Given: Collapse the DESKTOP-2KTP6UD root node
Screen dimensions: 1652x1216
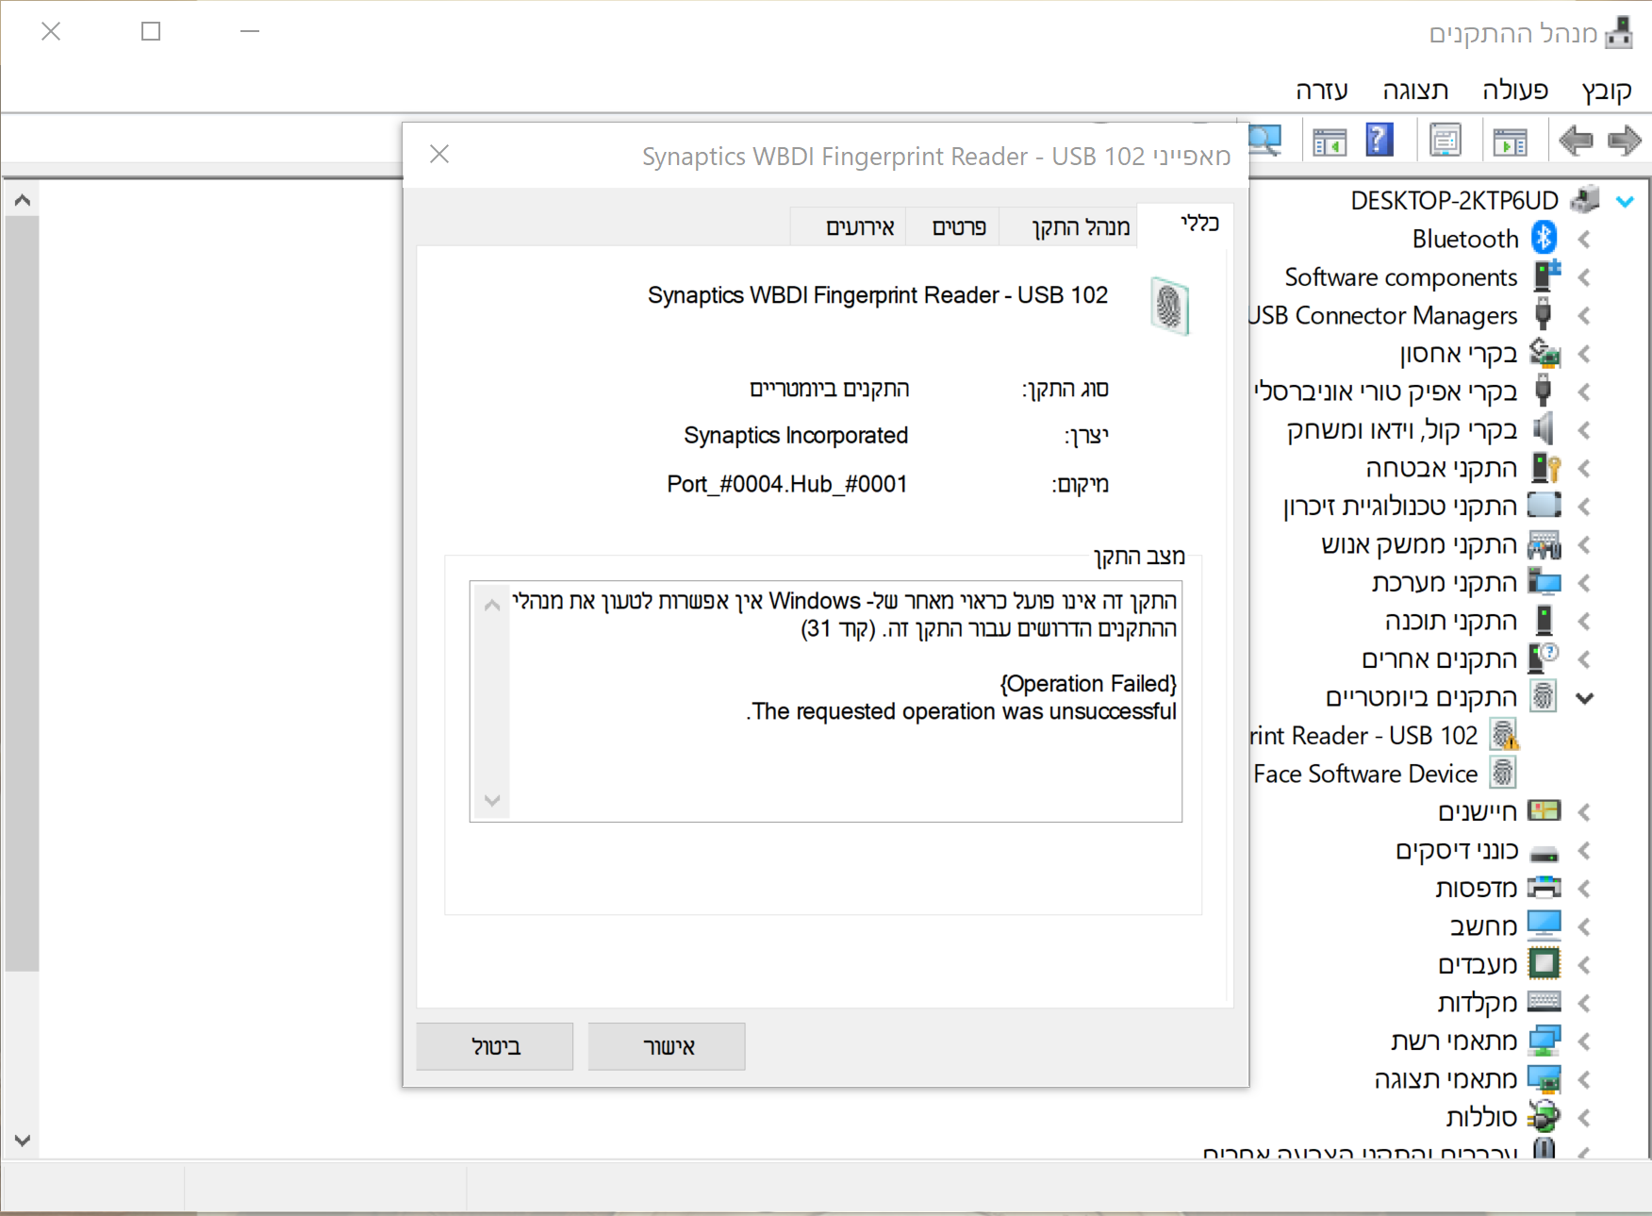Looking at the screenshot, I should coord(1625,201).
